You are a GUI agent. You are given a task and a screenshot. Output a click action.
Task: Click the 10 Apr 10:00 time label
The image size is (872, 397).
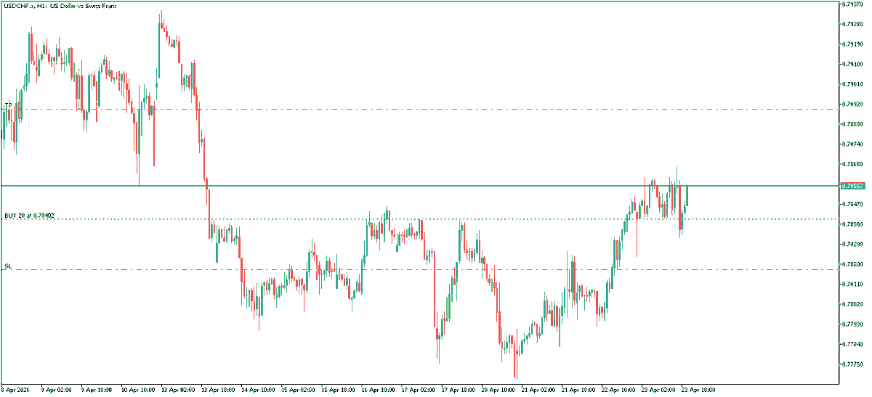[x=138, y=390]
